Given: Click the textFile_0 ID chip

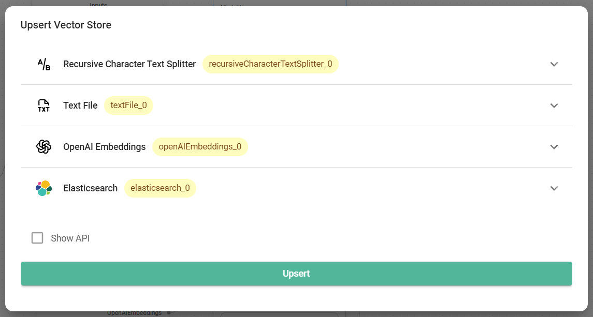Looking at the screenshot, I should 128,105.
